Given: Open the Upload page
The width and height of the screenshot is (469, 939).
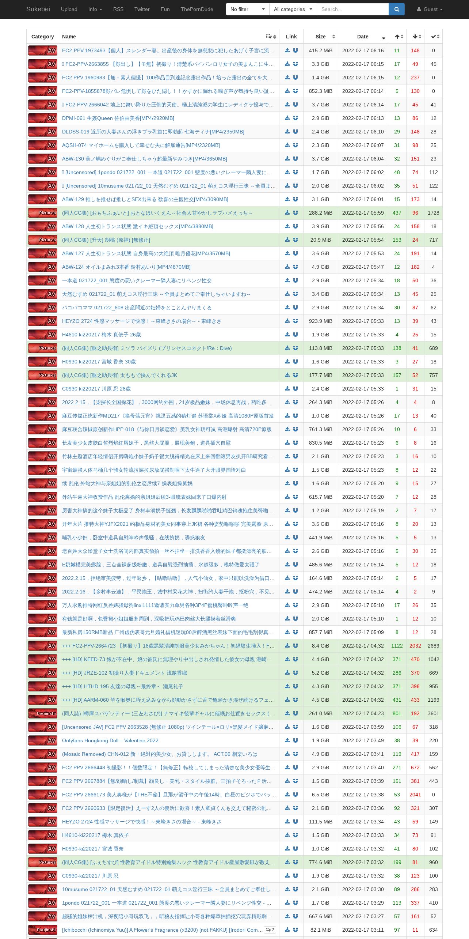Looking at the screenshot, I should click(x=69, y=9).
